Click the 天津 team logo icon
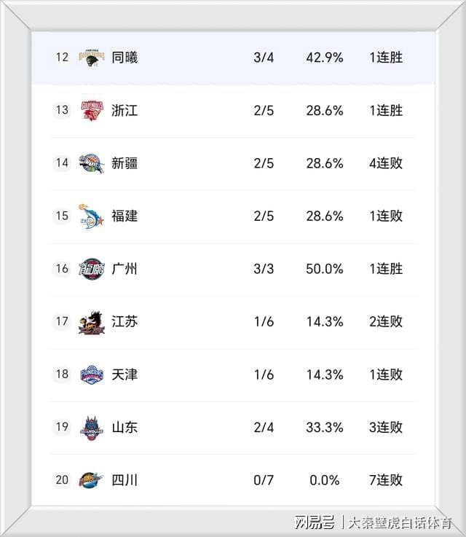Screen dimensions: 466x537 [92, 374]
